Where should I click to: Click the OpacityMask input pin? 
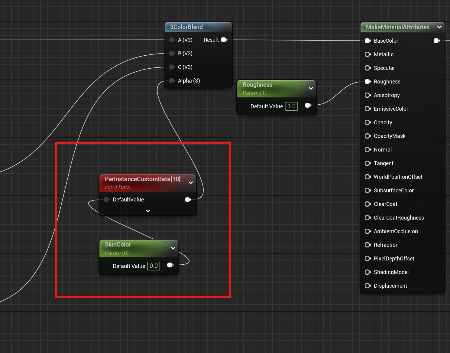point(368,136)
